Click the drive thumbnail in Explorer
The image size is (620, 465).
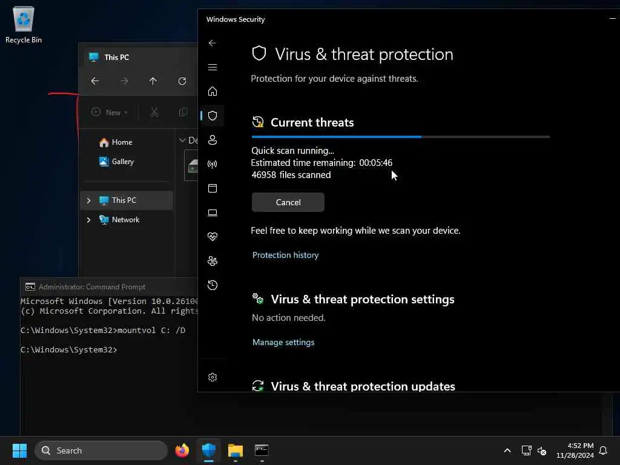click(192, 166)
